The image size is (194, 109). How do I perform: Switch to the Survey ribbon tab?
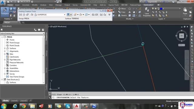click(75, 5)
